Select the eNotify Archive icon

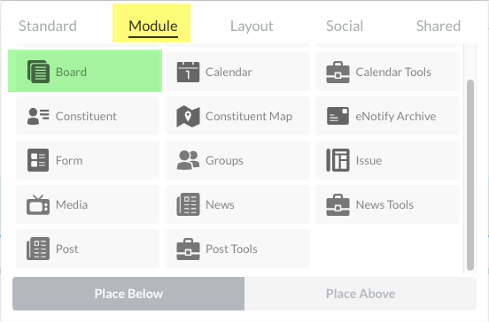[338, 116]
